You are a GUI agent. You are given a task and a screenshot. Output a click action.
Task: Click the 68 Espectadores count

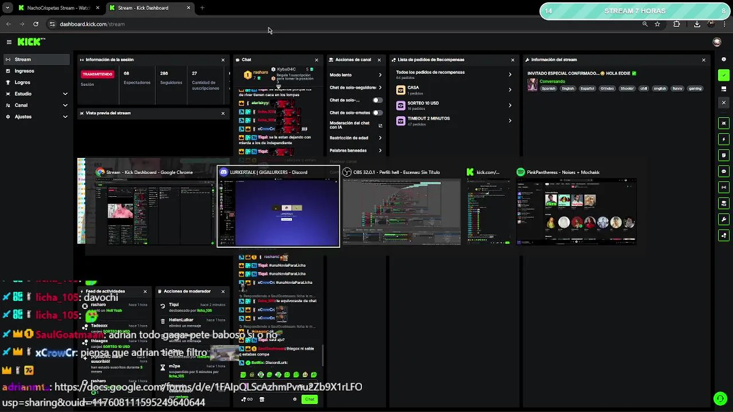click(126, 73)
